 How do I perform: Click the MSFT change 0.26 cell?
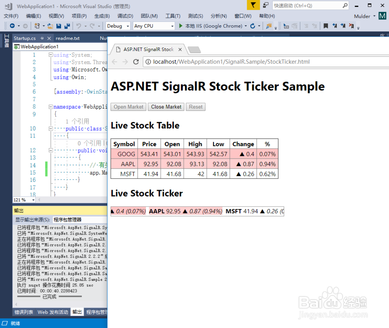[x=243, y=174]
